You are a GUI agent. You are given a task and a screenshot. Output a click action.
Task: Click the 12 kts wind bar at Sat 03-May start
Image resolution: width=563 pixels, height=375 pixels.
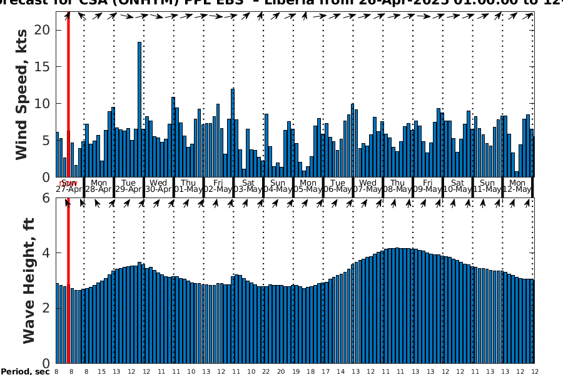233,132
